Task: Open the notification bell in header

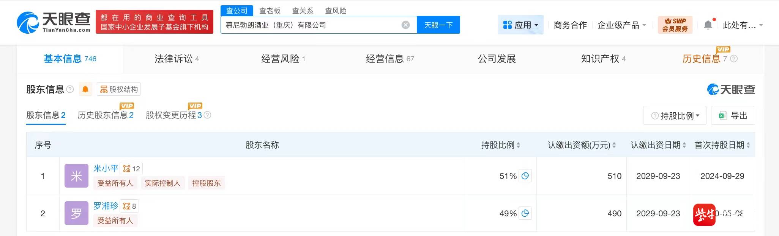Action: pyautogui.click(x=708, y=25)
